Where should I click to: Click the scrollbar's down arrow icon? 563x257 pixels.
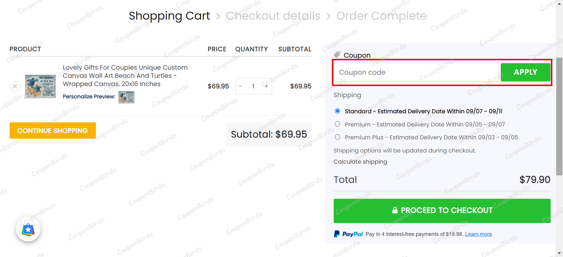560,253
